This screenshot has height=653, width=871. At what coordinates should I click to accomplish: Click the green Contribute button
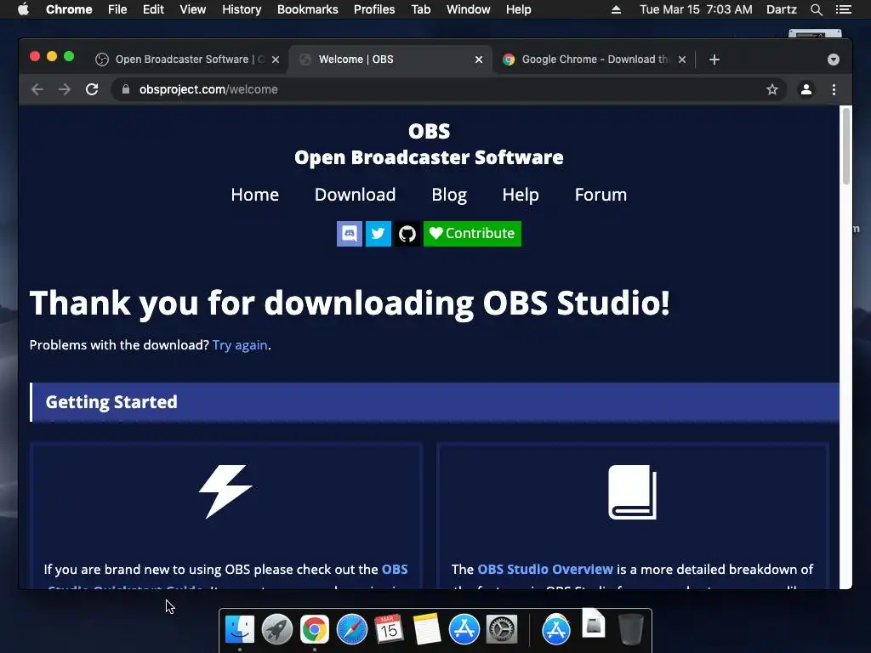coord(472,234)
